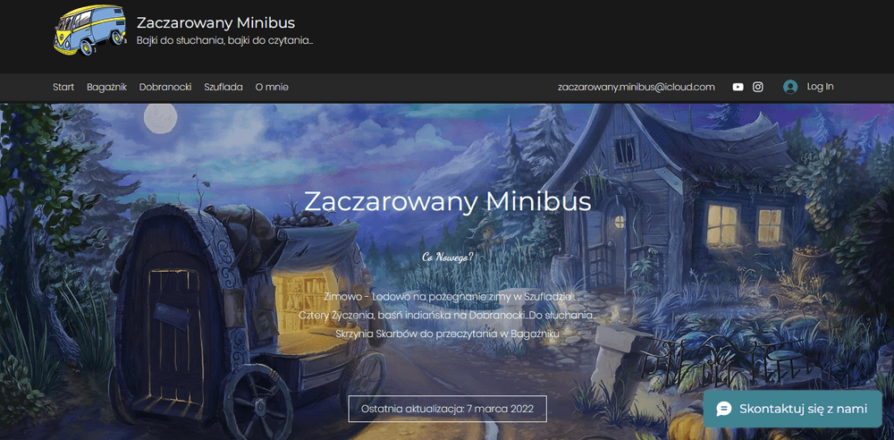Click the Ostatnia aktualizacja button
The image size is (894, 440).
point(448,409)
